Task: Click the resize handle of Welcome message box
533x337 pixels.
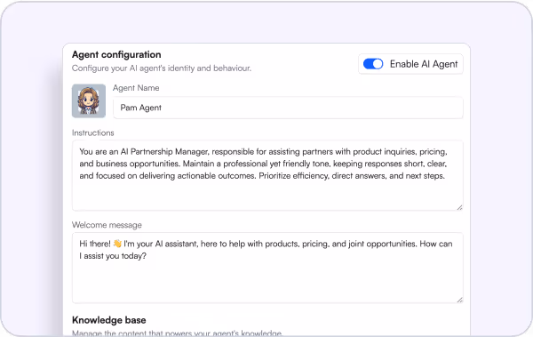Action: (459, 300)
